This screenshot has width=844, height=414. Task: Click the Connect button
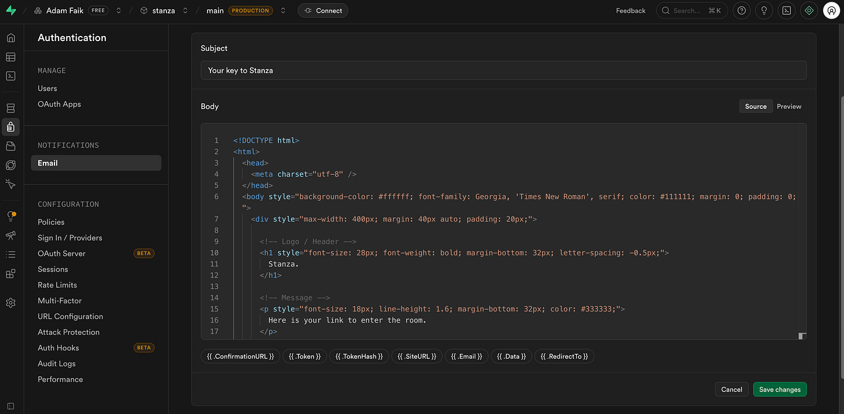point(323,10)
